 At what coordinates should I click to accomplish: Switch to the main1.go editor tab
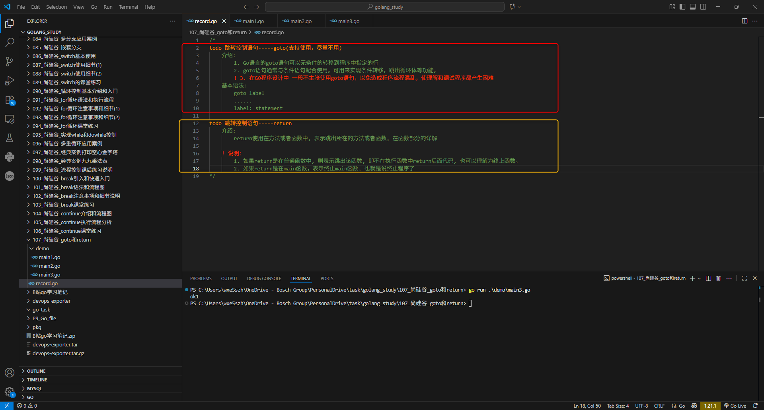pos(253,21)
